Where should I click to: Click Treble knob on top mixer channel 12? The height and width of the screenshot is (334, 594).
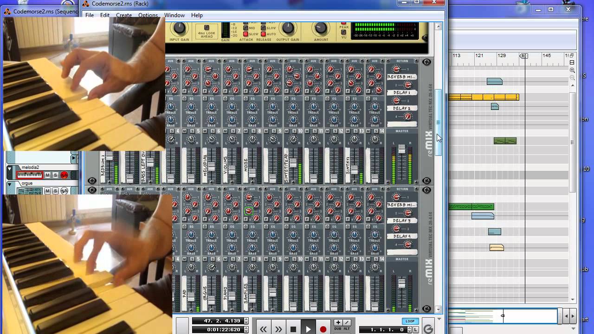pyautogui.click(x=334, y=106)
